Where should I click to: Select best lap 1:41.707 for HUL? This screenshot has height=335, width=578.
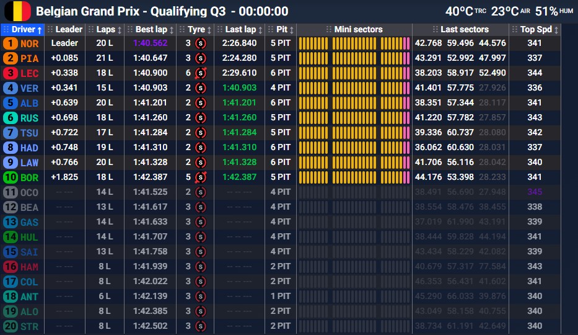151,236
